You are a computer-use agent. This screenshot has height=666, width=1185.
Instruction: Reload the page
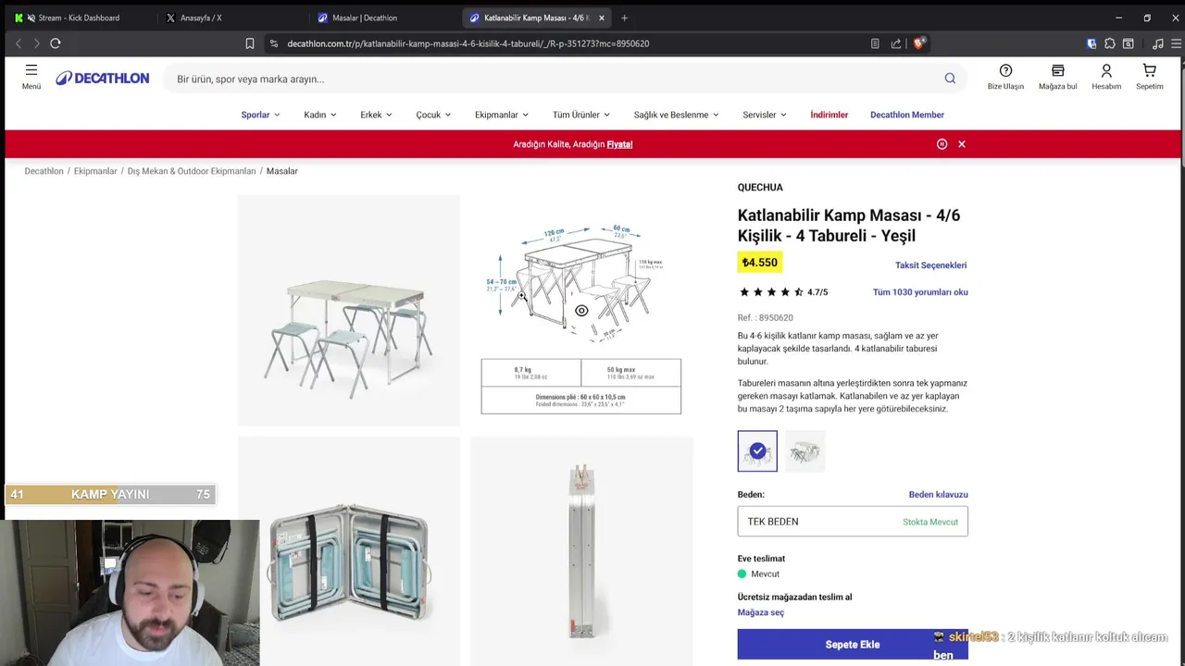click(x=56, y=43)
